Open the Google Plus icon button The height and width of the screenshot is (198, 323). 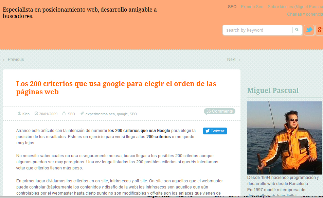(x=320, y=30)
